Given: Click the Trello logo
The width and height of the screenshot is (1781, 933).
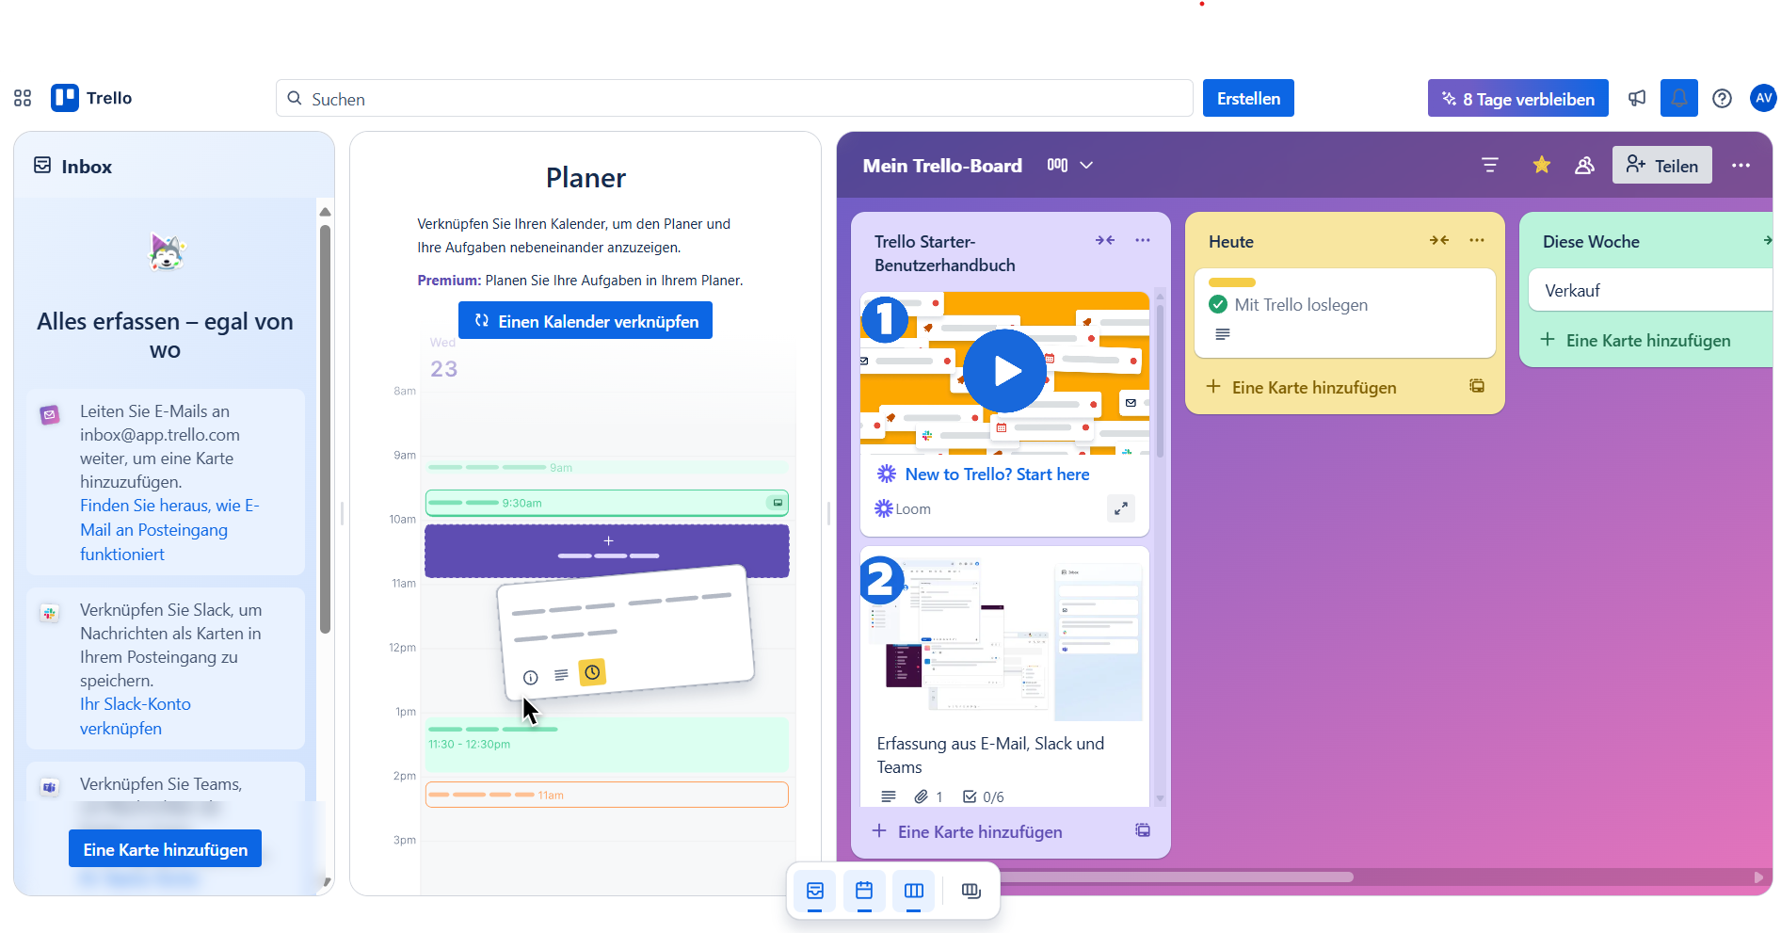Looking at the screenshot, I should (91, 98).
